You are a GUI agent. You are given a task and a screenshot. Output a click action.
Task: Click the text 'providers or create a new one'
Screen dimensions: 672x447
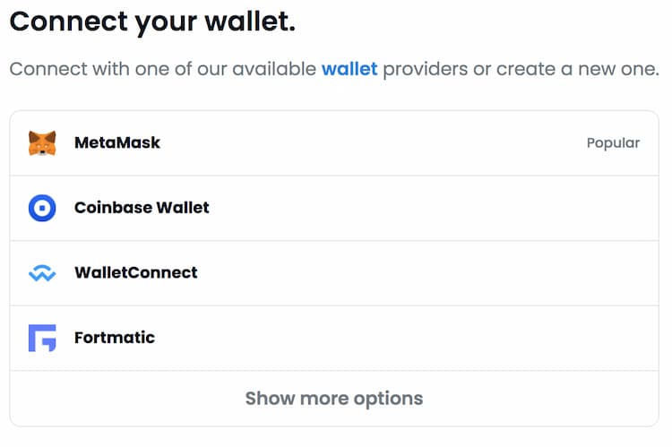[521, 70]
